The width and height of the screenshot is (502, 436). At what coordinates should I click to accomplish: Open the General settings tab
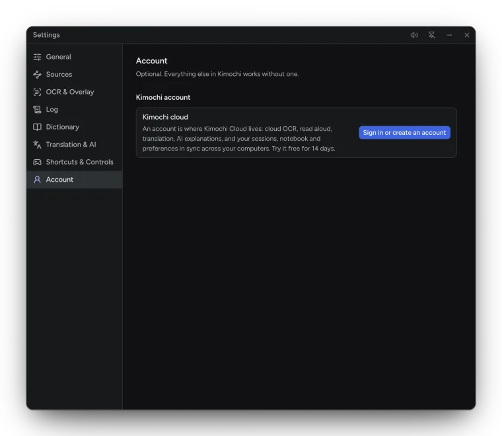74,57
